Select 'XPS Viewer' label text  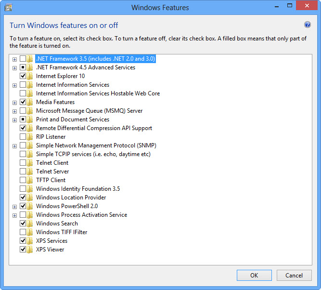coord(50,250)
